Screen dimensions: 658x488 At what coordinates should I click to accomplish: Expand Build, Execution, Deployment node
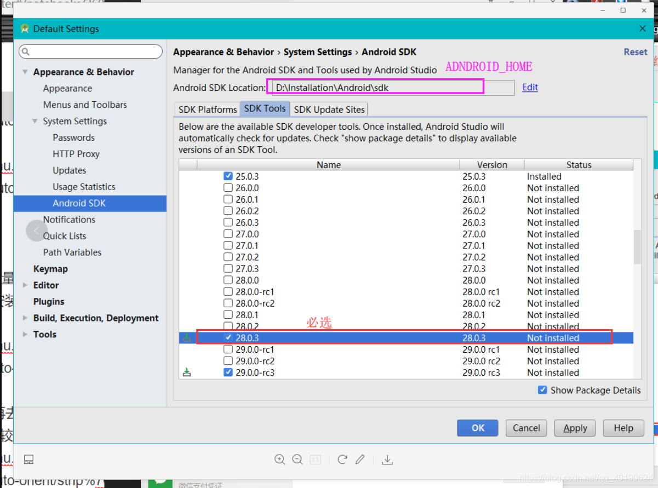point(25,318)
